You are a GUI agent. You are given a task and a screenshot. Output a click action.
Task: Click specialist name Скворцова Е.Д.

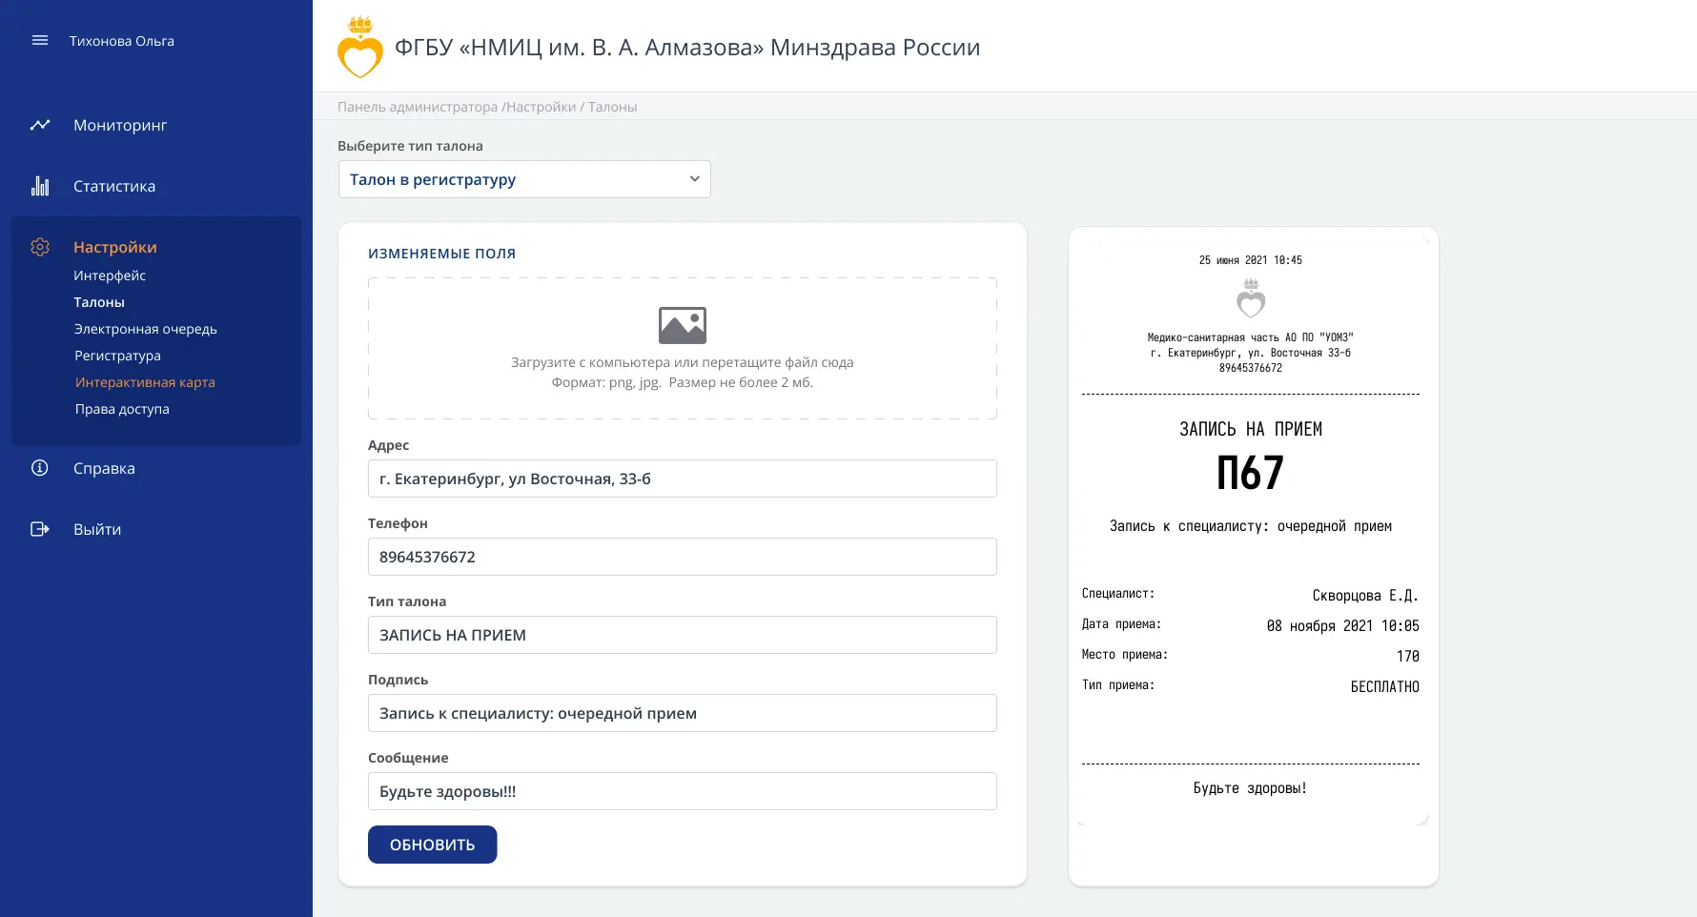point(1365,596)
